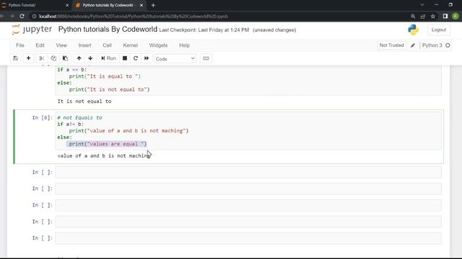
Task: Click the output 'value of a and b is not maching'
Action: (x=104, y=156)
